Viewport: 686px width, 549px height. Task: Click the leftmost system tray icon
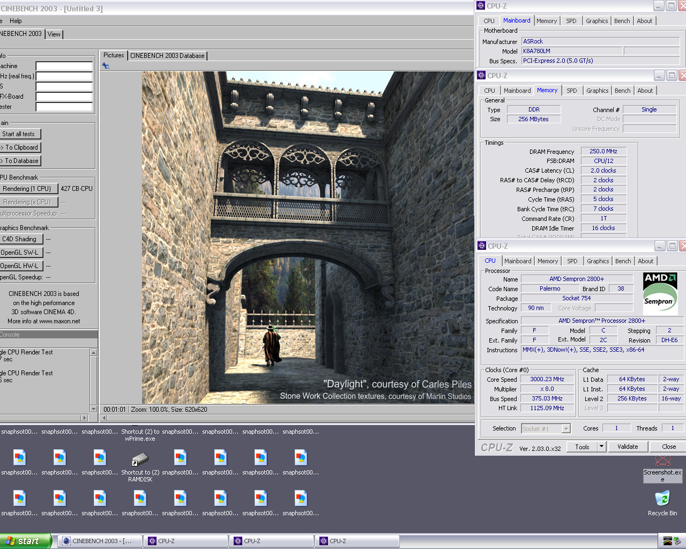[668, 541]
